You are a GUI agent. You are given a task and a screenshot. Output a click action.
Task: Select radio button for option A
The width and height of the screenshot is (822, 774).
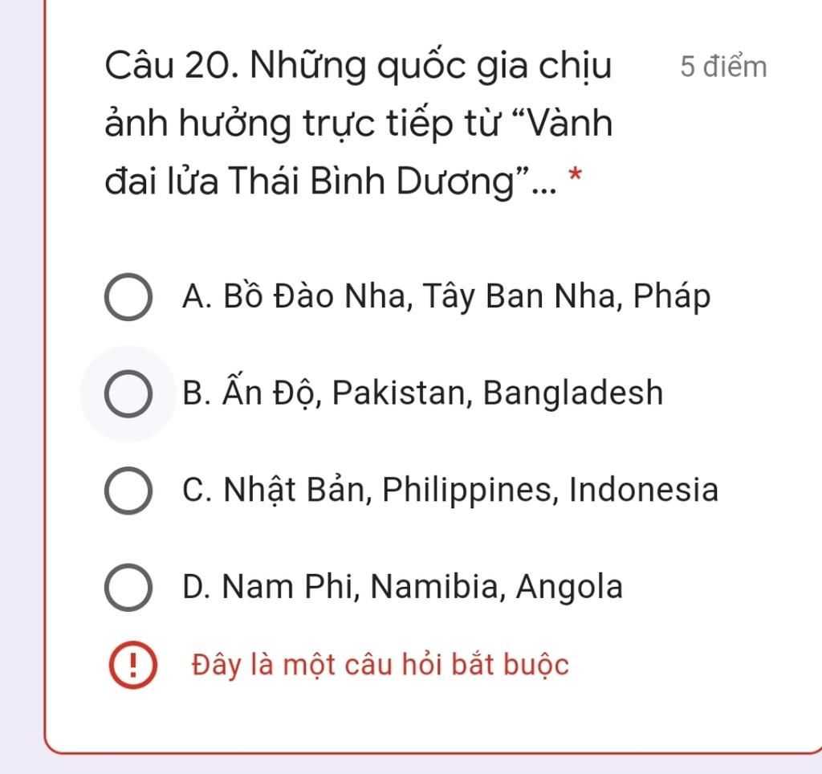(128, 297)
